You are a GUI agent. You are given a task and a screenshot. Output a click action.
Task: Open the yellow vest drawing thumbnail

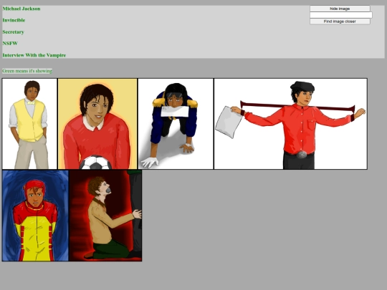point(29,124)
